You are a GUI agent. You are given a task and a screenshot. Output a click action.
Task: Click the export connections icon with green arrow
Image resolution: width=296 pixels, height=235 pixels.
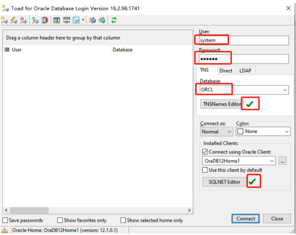(102, 20)
